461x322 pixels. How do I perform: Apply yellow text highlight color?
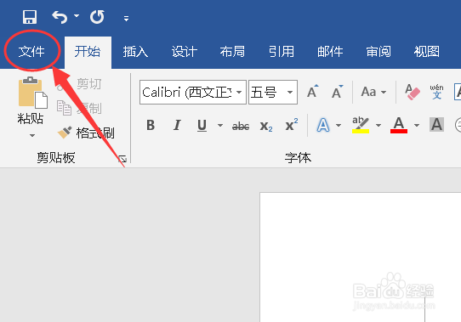coord(361,125)
